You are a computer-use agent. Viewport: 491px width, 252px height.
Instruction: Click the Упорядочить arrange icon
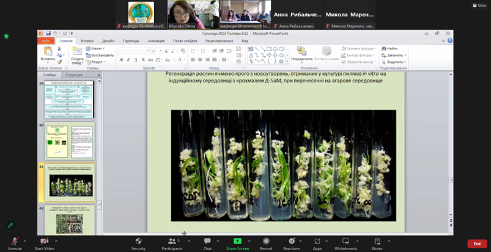pos(301,51)
